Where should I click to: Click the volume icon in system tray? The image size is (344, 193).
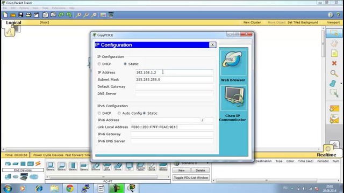304,188
